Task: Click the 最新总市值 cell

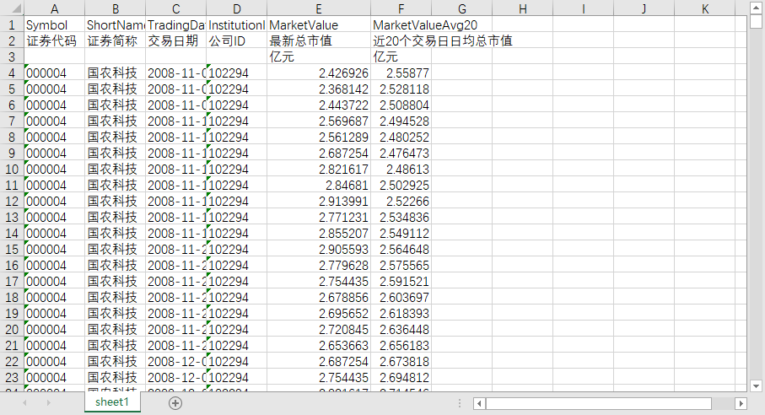Action: pos(319,41)
